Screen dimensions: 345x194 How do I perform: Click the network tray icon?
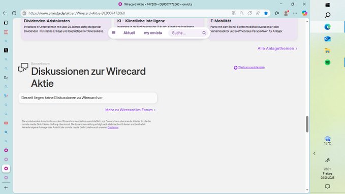(x=327, y=160)
